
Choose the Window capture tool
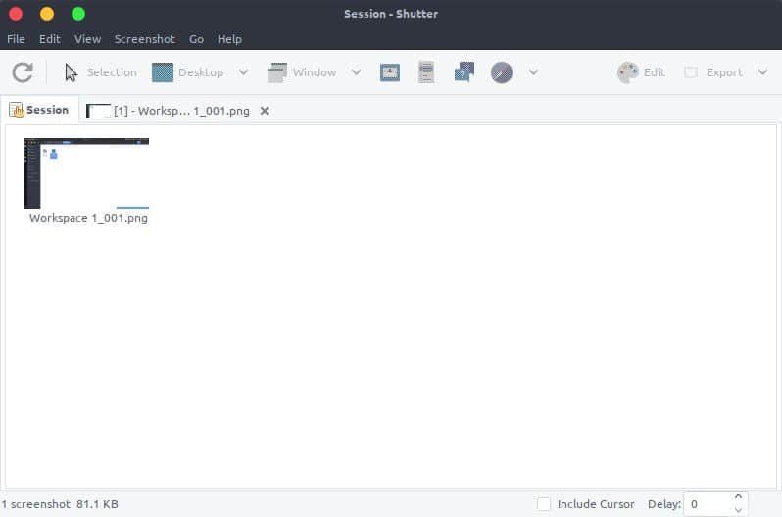pos(302,72)
